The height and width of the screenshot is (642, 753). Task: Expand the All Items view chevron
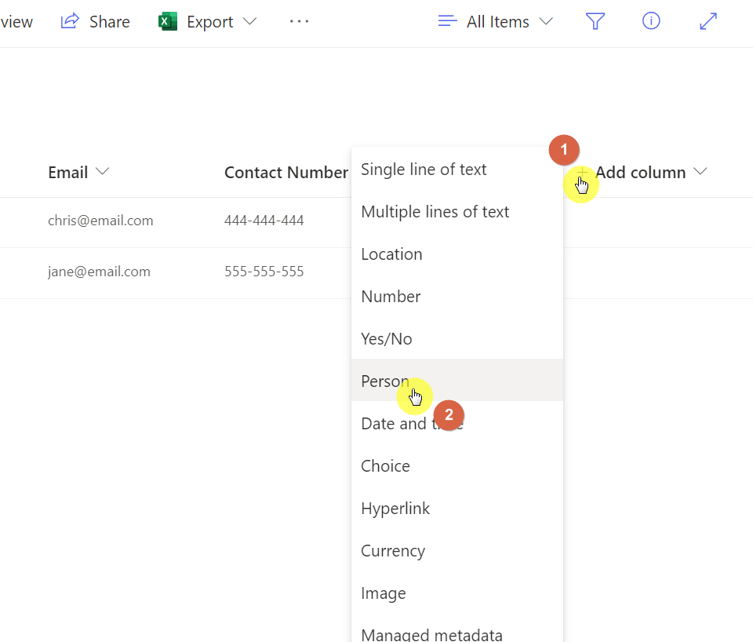tap(546, 21)
